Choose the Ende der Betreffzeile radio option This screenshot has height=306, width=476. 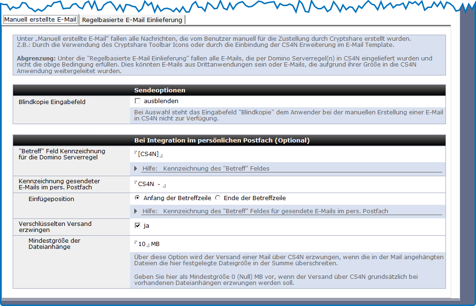tap(217, 198)
